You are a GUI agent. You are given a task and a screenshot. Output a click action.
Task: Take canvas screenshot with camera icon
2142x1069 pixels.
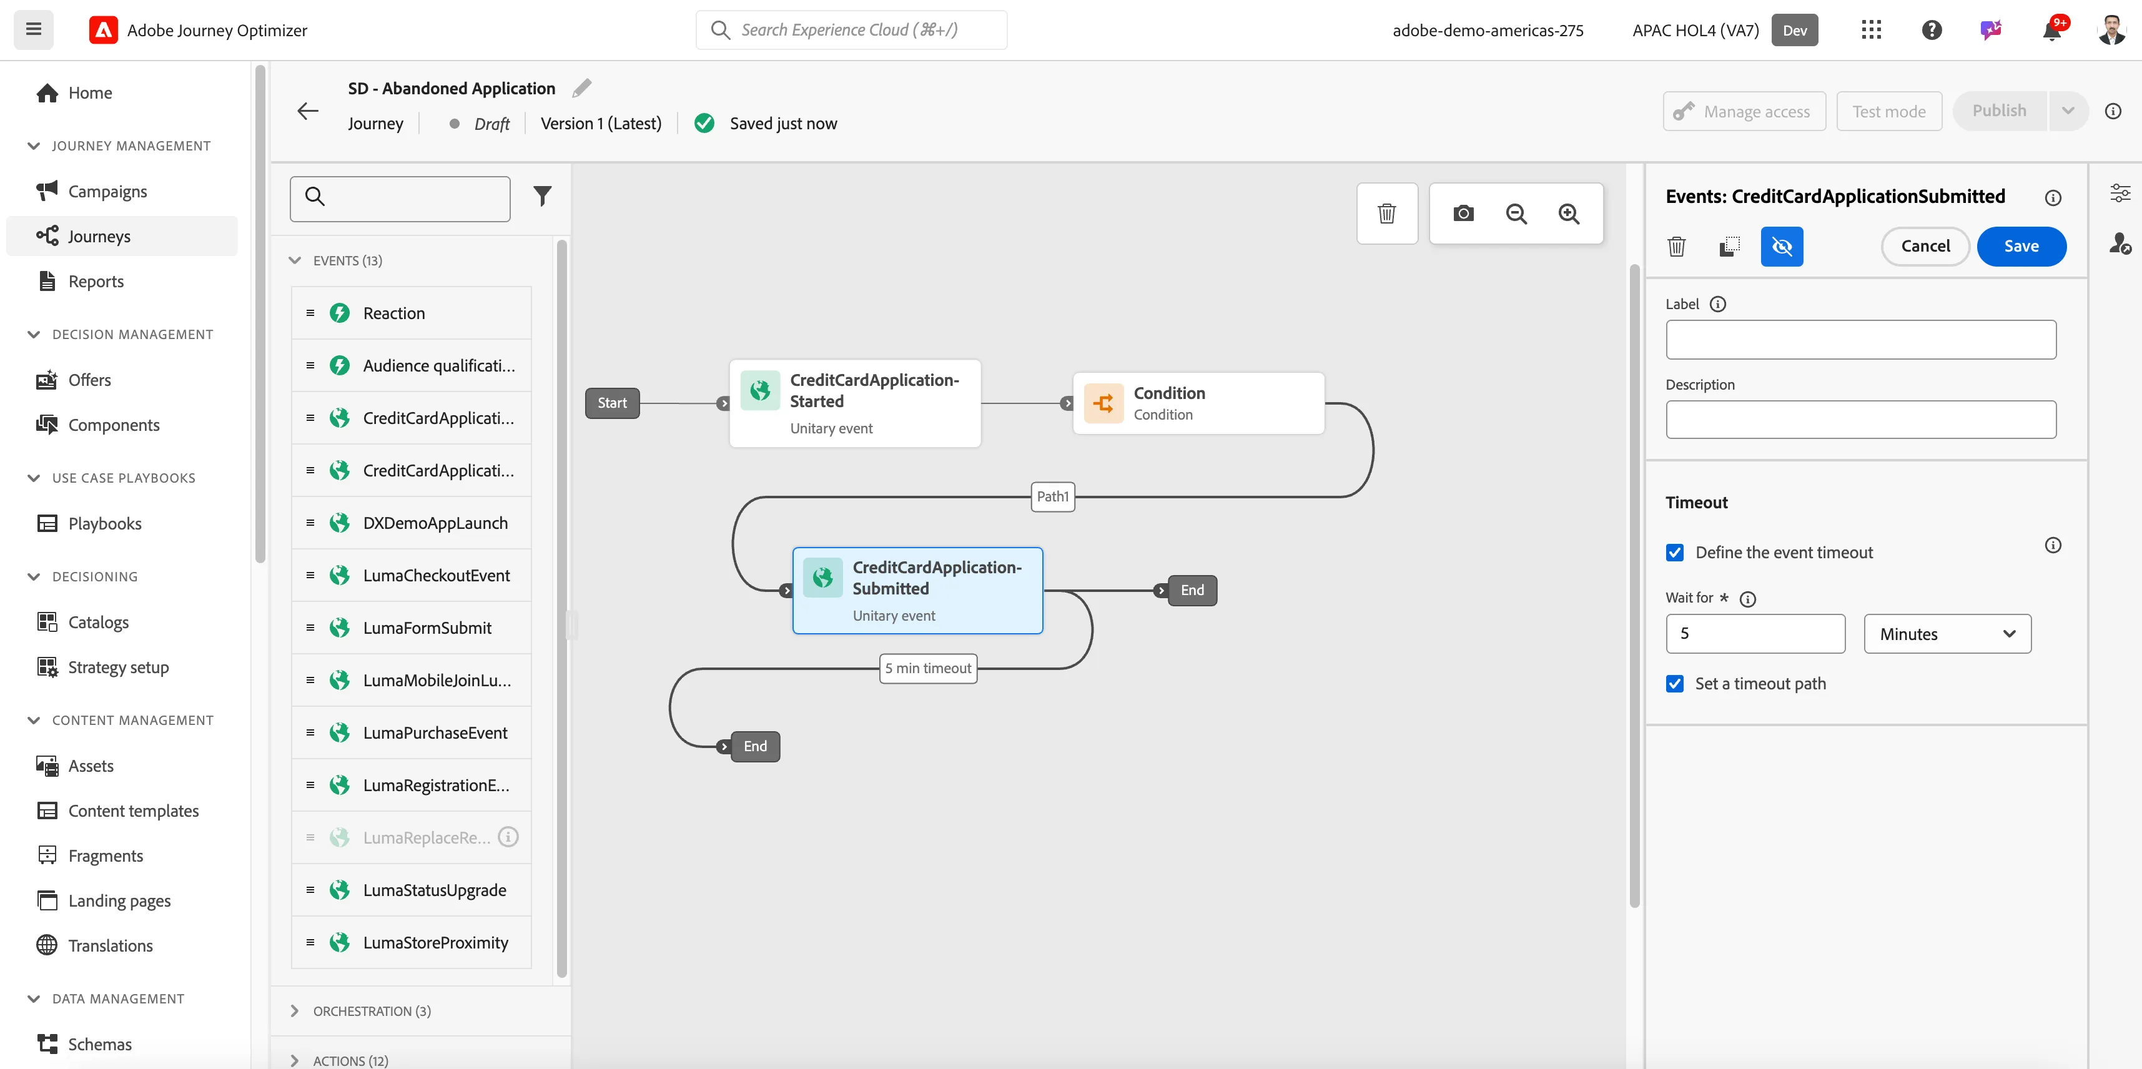click(1463, 214)
